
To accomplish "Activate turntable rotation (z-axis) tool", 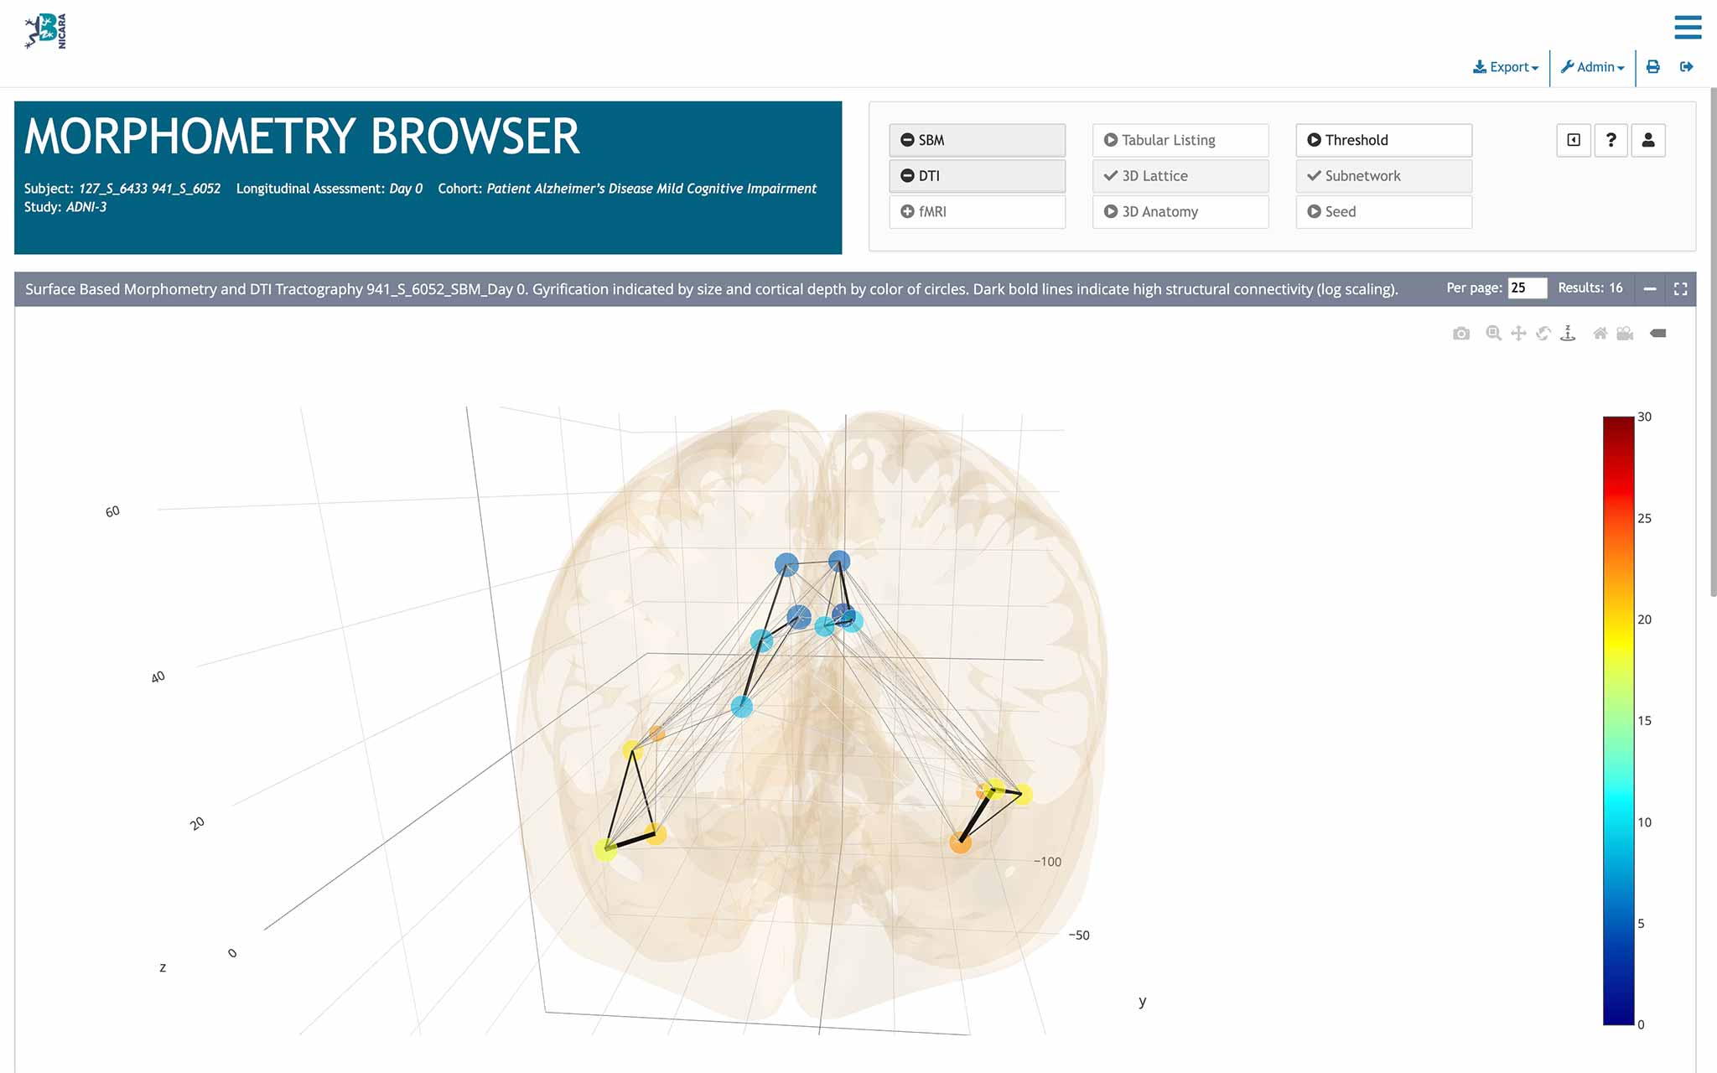I will (1568, 334).
